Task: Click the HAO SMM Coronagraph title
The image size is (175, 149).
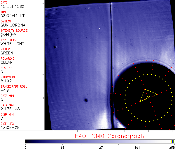Action: 109,136
